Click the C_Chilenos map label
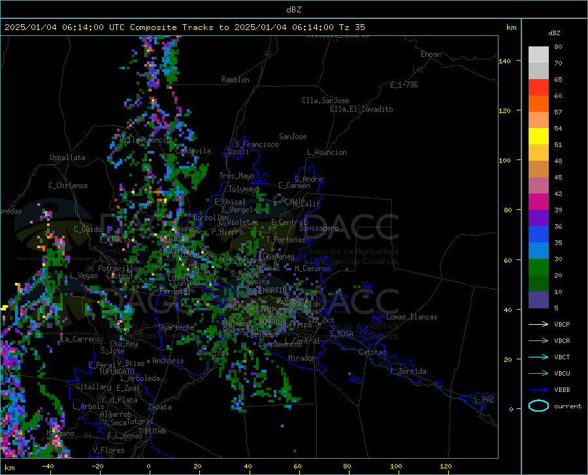588x475 pixels. pyautogui.click(x=68, y=186)
